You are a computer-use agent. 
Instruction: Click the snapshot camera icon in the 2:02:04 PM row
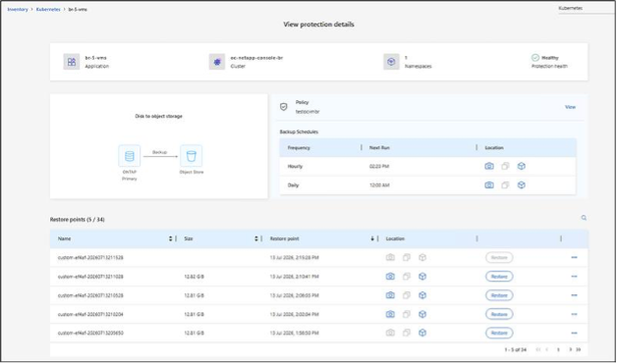point(390,314)
